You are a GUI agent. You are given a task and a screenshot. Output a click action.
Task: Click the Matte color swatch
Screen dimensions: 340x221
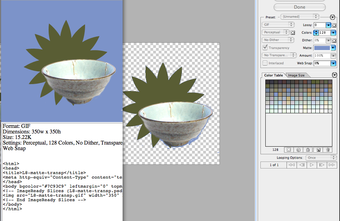(x=322, y=48)
